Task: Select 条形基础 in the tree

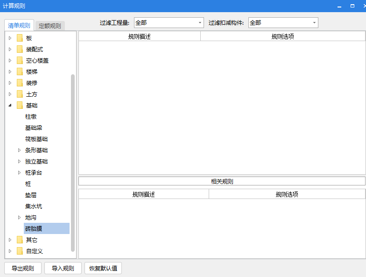Action: [36, 150]
